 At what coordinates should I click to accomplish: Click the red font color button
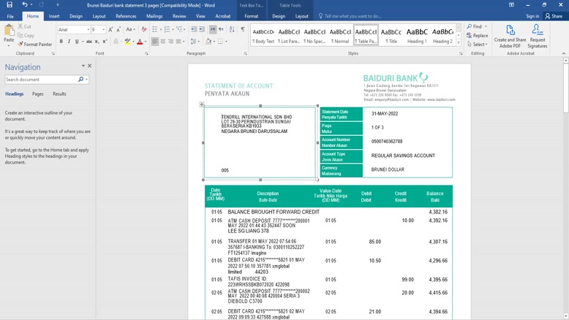pos(140,42)
